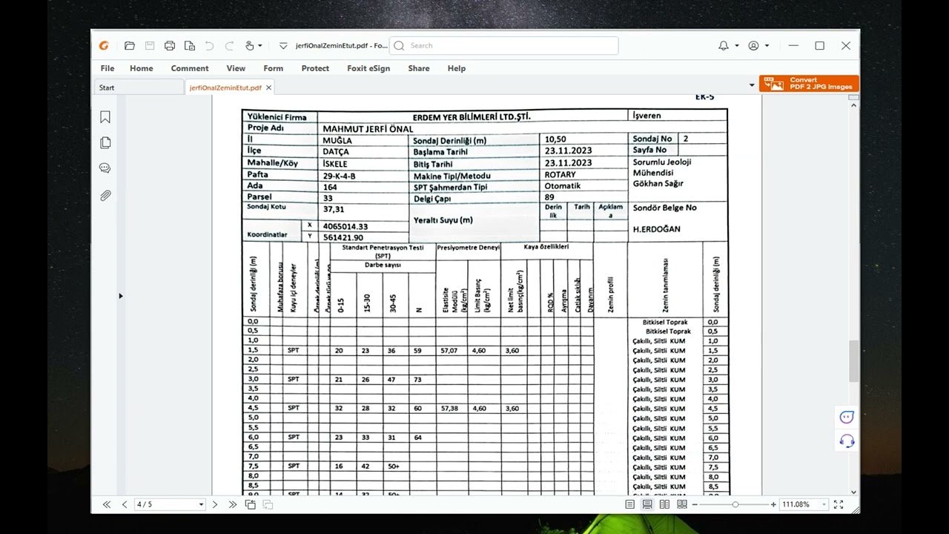
Task: Print the document using printer icon
Action: (170, 45)
